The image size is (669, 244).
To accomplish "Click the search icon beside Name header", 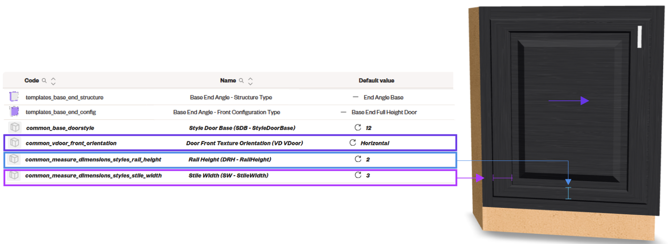I will click(242, 81).
